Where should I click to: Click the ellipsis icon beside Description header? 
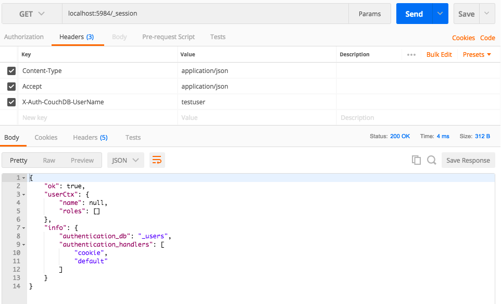pyautogui.click(x=411, y=54)
